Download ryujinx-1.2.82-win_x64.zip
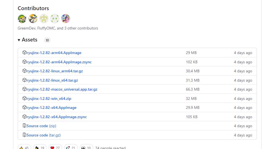 point(49,99)
